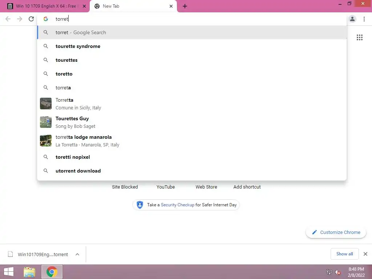This screenshot has height=279, width=372.
Task: Pick the 'tourettes' suggestion
Action: coord(192,60)
